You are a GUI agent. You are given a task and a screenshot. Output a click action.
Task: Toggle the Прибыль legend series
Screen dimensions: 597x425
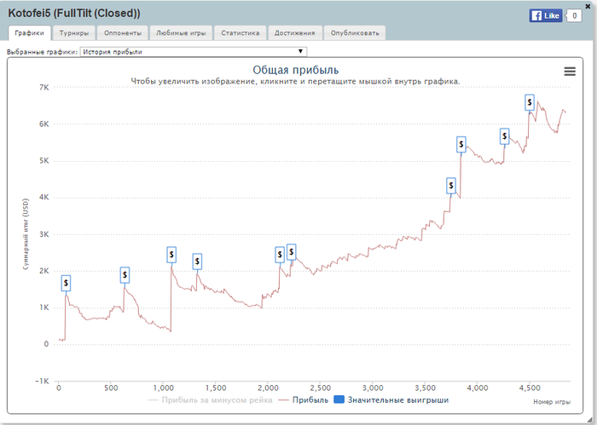(304, 400)
